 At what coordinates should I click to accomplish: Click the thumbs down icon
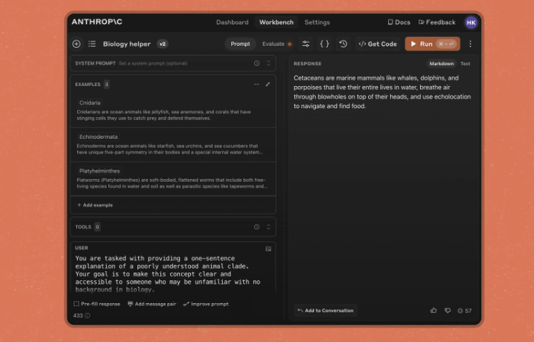pyautogui.click(x=447, y=310)
